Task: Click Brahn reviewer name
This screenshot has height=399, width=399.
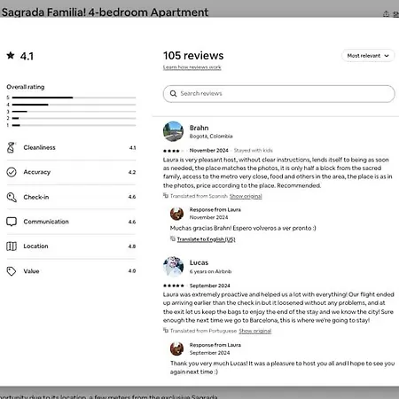Action: coord(199,128)
